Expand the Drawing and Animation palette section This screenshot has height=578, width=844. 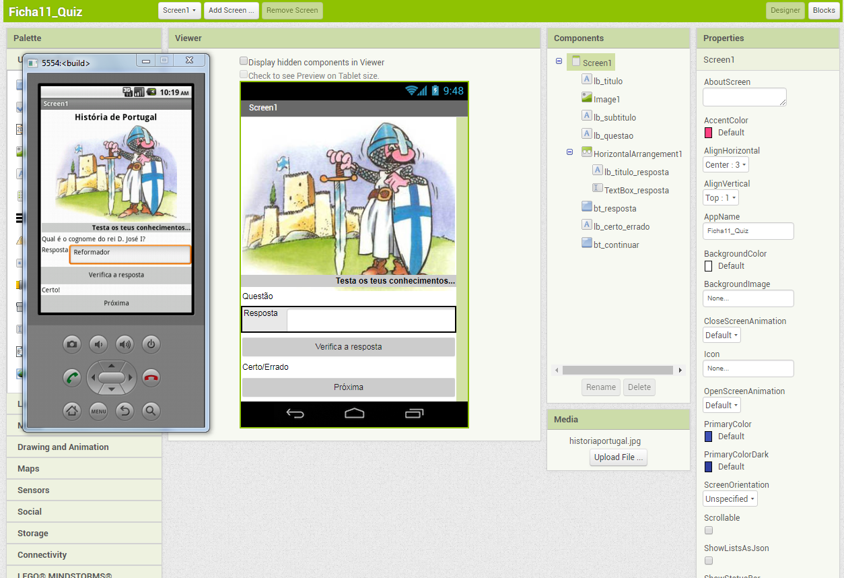coord(84,447)
